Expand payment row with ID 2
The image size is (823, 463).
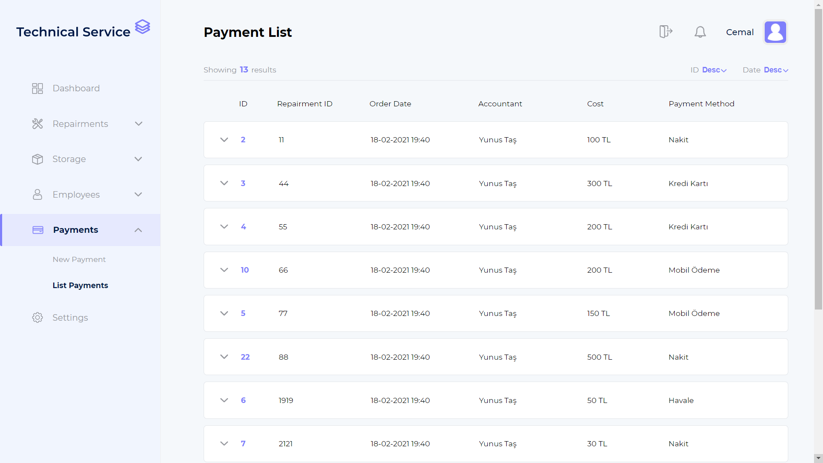(x=224, y=140)
